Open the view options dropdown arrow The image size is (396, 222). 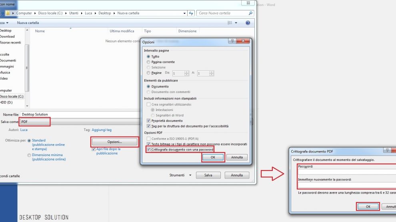tap(236, 23)
